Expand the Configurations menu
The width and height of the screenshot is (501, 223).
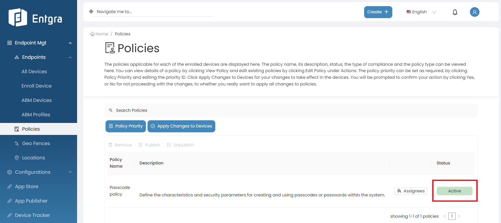click(x=70, y=172)
